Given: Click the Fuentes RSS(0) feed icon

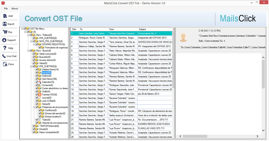Looking at the screenshot, I should click(x=40, y=94).
